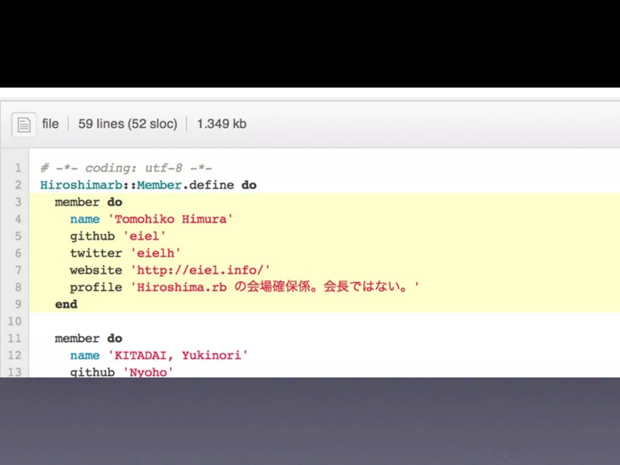Select line number 3 in gutter
The height and width of the screenshot is (465, 620).
click(18, 202)
